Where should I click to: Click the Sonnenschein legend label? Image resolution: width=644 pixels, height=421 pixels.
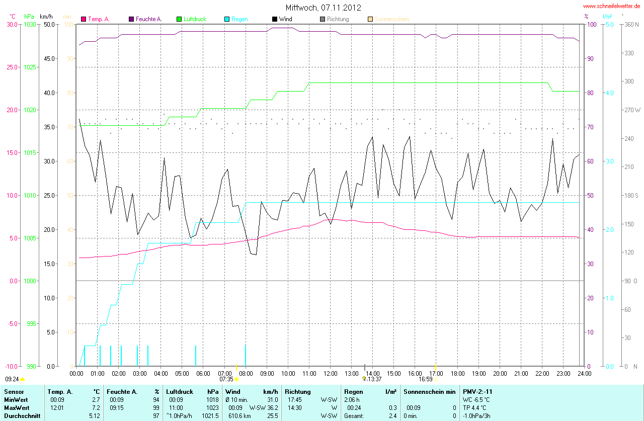point(392,19)
